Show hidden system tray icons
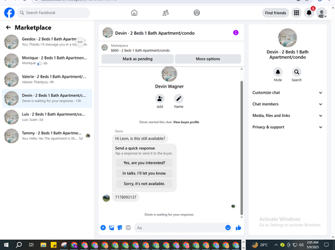Image resolution: width=335 pixels, height=250 pixels. (x=276, y=245)
